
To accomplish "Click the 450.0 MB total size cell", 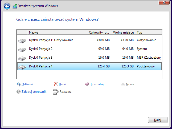I will pos(103,40).
